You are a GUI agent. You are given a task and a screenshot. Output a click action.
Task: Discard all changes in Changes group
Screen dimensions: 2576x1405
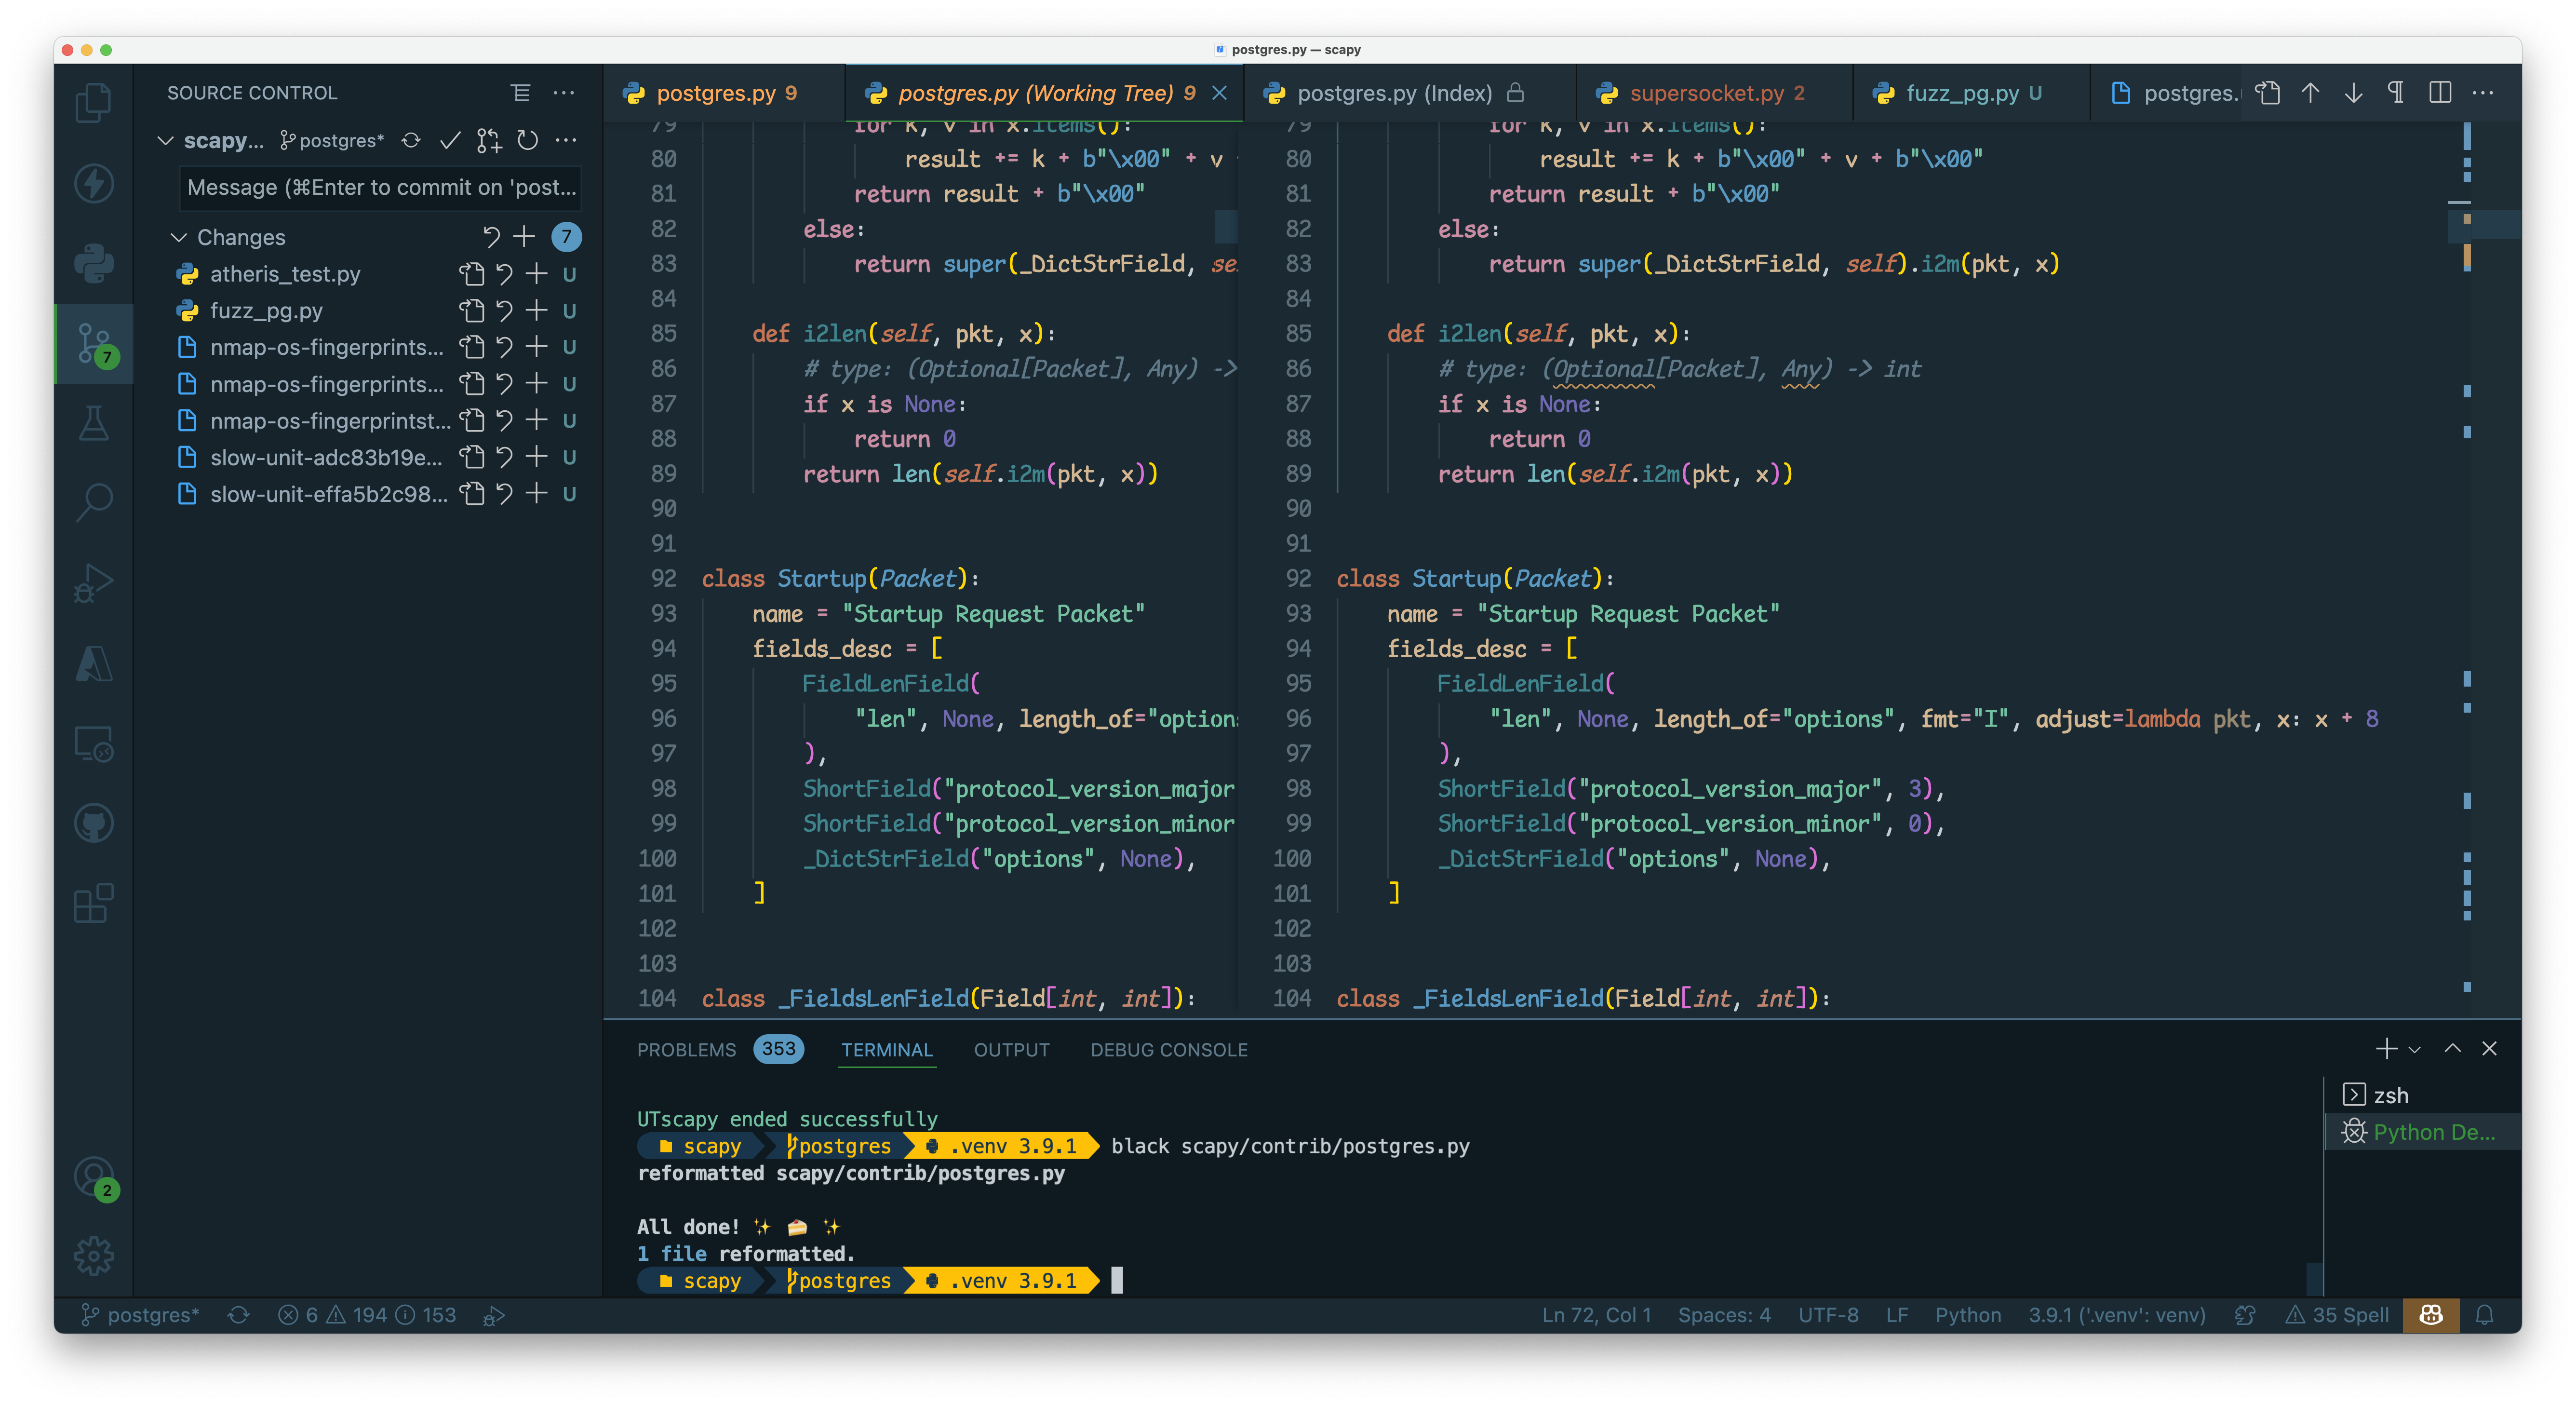491,237
